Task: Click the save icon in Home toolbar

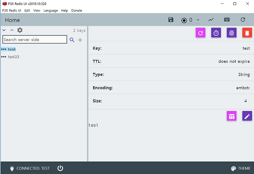Action: pos(171,20)
